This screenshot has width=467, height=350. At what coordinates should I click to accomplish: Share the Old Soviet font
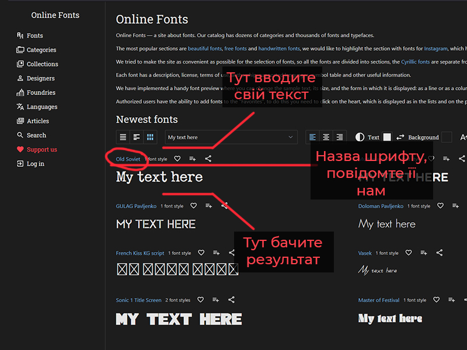pyautogui.click(x=208, y=159)
